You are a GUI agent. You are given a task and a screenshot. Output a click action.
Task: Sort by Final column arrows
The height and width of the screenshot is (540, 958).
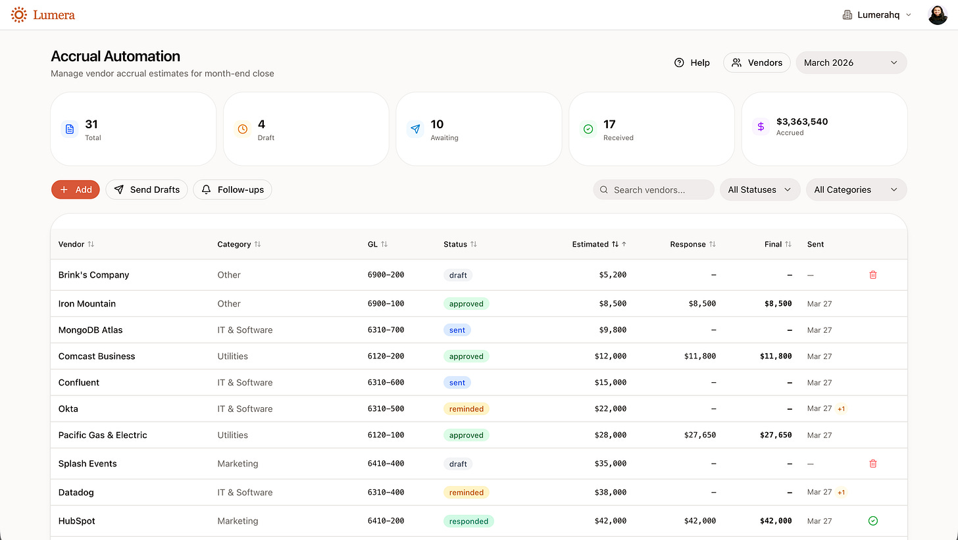coord(788,244)
